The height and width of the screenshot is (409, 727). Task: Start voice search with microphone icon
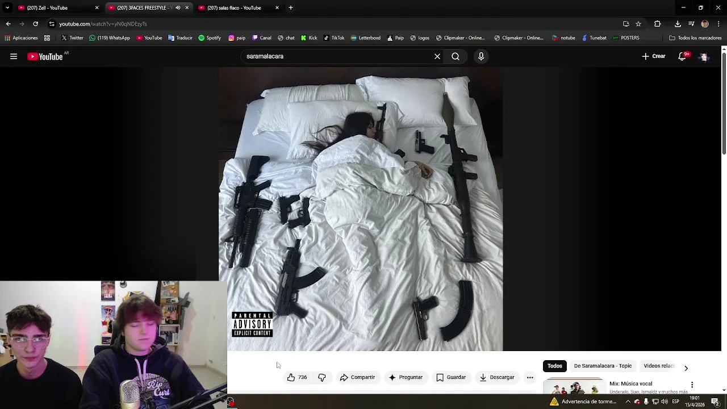(x=481, y=56)
